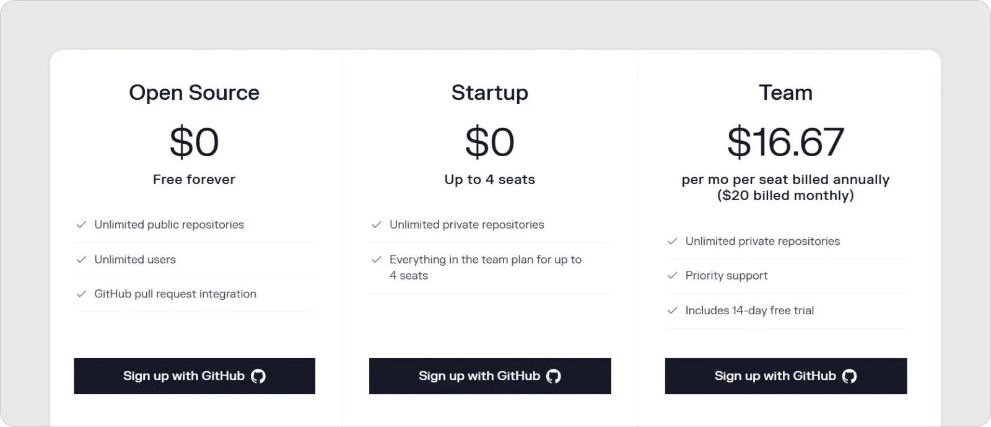
Task: Click the Up to 4 seats label
Action: [x=490, y=179]
